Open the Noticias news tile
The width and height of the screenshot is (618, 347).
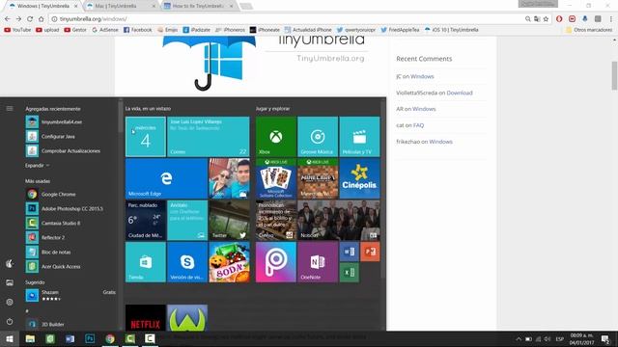pos(339,220)
